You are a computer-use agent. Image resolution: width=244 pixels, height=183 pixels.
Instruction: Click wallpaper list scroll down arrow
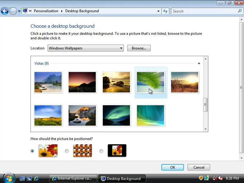[x=206, y=129]
